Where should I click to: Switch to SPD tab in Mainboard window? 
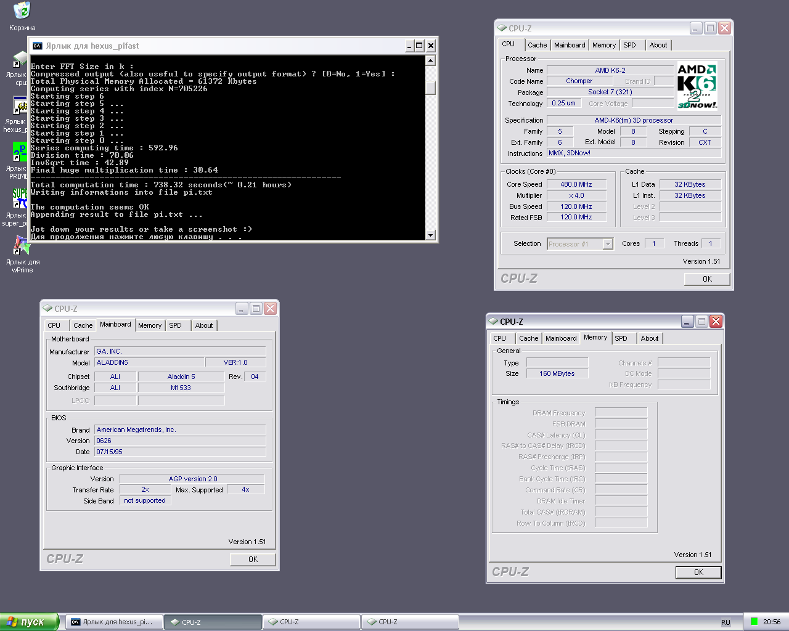tap(176, 325)
